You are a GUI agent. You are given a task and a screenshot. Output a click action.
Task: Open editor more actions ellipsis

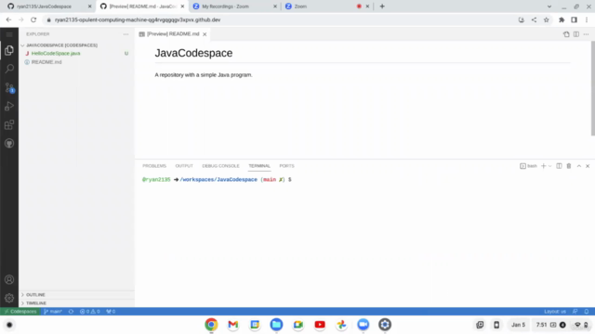pyautogui.click(x=587, y=34)
